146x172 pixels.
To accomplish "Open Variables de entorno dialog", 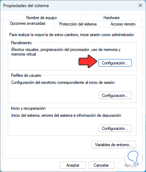I will (114, 145).
